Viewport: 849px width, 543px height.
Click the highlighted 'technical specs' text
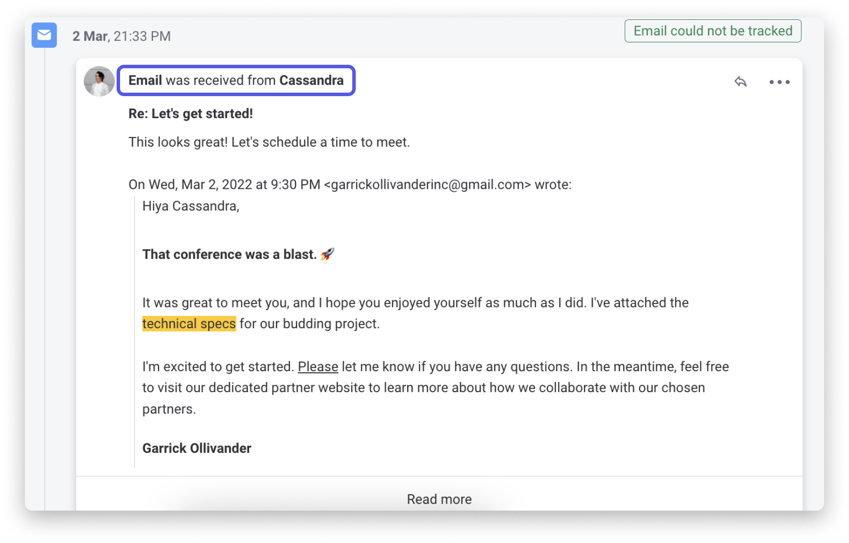pos(189,323)
